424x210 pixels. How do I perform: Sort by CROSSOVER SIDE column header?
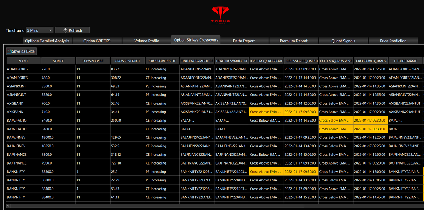[x=162, y=61]
